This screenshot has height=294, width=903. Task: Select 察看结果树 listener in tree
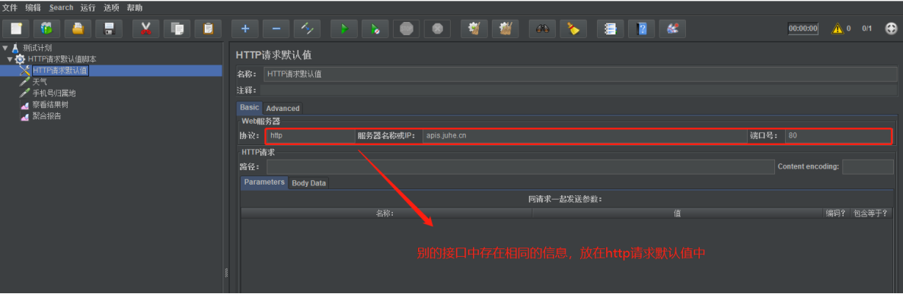coord(50,105)
